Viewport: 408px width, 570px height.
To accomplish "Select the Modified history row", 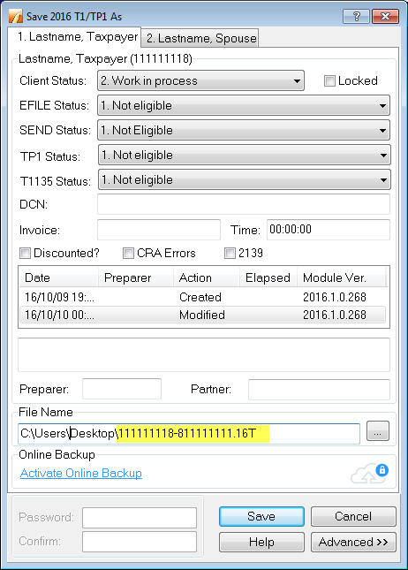I will pyautogui.click(x=203, y=315).
